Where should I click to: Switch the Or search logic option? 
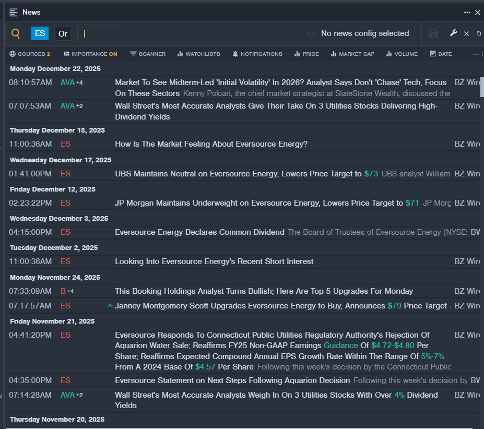(62, 33)
